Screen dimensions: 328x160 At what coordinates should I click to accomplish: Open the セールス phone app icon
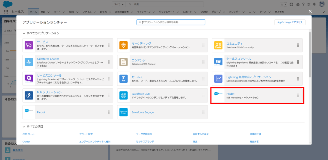coord(124,79)
